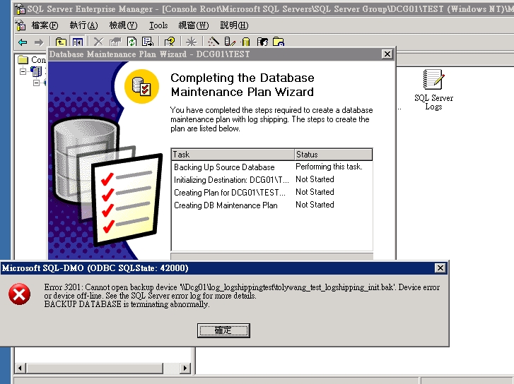Screen dimensions: 514x384
Task: Select the 'Backing Up Source Database' row
Action: 271,167
